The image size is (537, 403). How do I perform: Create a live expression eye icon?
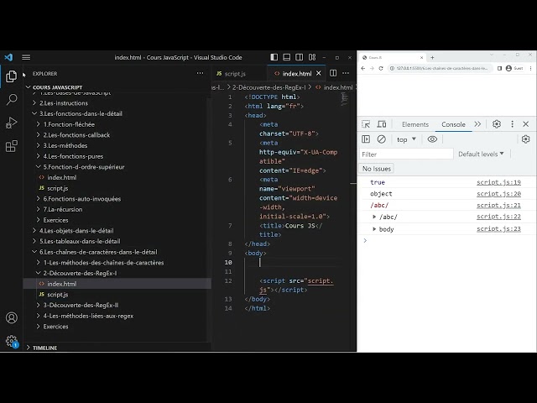432,139
